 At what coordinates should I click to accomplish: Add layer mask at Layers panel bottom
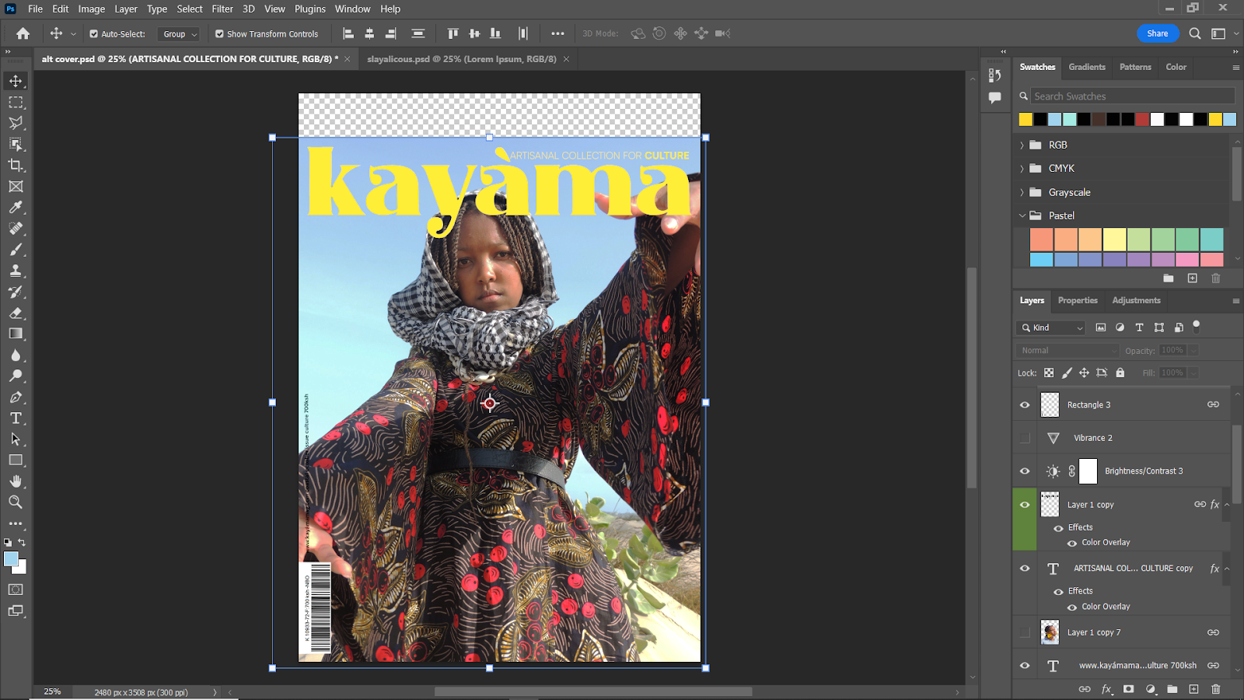1128,689
